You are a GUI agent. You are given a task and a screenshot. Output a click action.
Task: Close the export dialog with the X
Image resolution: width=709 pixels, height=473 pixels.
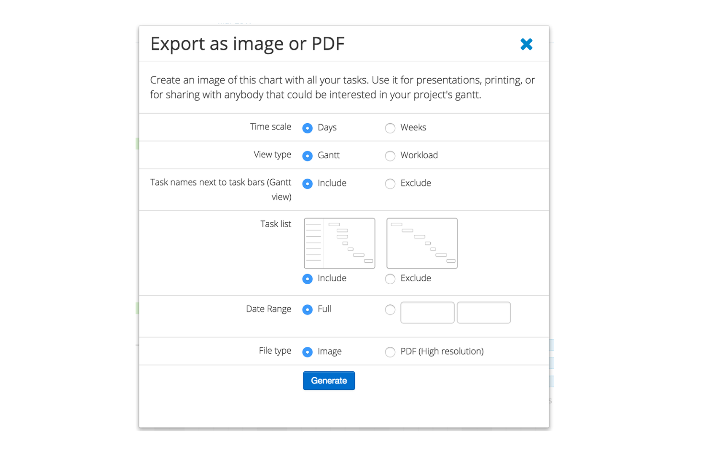pyautogui.click(x=526, y=44)
